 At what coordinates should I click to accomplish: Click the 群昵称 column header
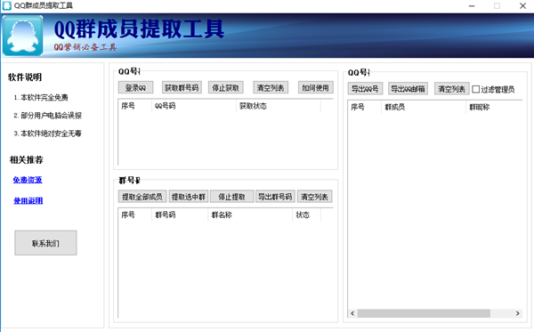click(x=494, y=107)
